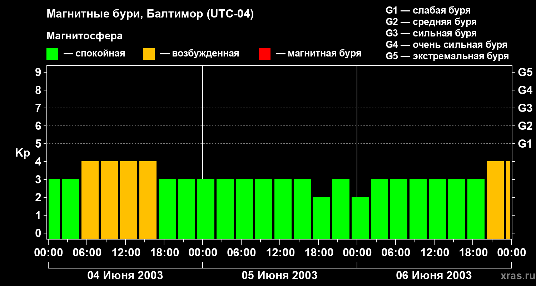Viewport: 536px width, 286px height.
Task: Click the orange "возбужденная" legend swatch
Action: (149, 54)
